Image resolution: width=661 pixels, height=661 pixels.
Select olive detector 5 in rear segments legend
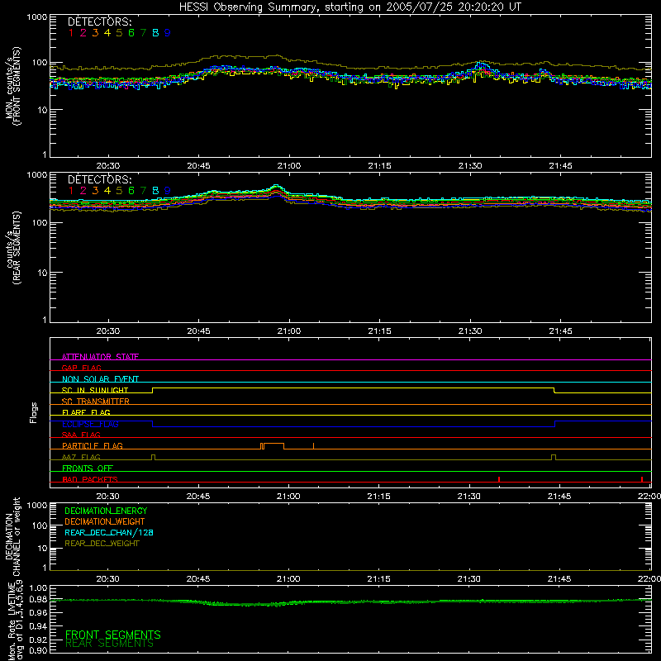(x=119, y=191)
